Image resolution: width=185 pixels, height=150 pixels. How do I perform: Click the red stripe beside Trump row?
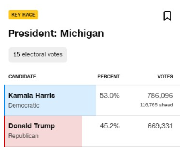pos(4,131)
